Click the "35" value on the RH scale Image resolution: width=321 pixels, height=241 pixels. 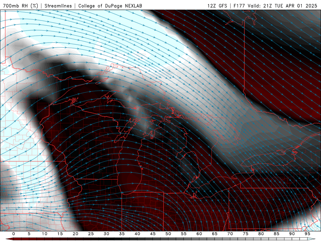(122, 234)
